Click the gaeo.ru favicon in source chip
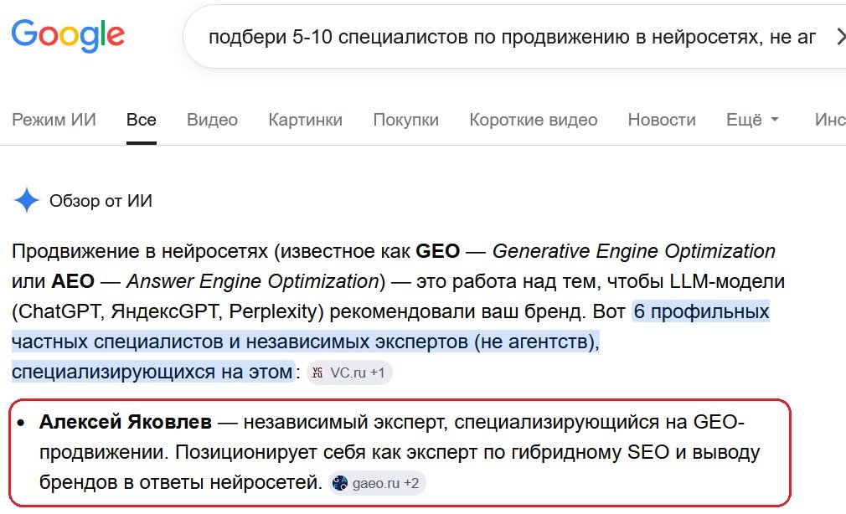This screenshot has height=514, width=846. (x=340, y=483)
